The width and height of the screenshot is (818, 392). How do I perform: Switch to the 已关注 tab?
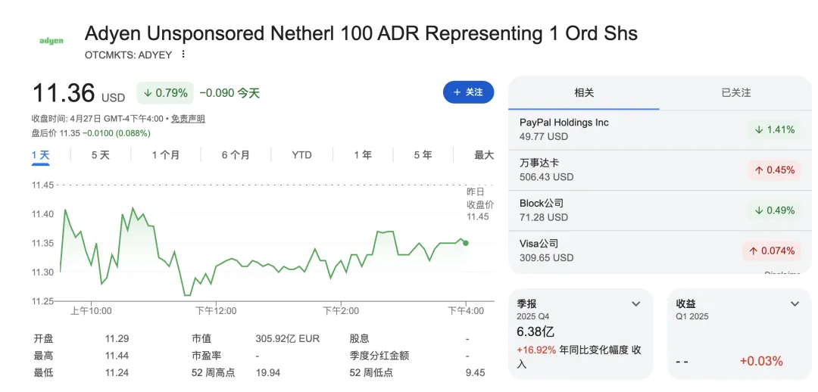tap(735, 93)
